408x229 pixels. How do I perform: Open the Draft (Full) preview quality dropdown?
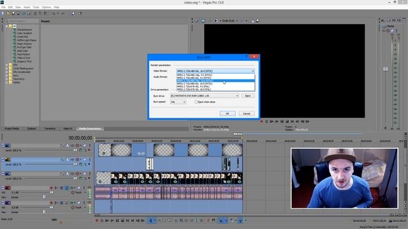230,21
